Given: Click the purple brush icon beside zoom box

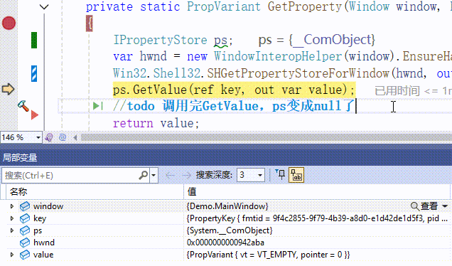Looking at the screenshot, I should click(x=49, y=137).
